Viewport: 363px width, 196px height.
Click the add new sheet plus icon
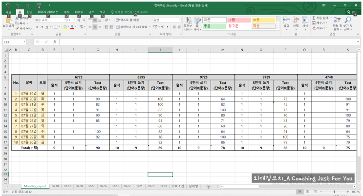[208, 187]
